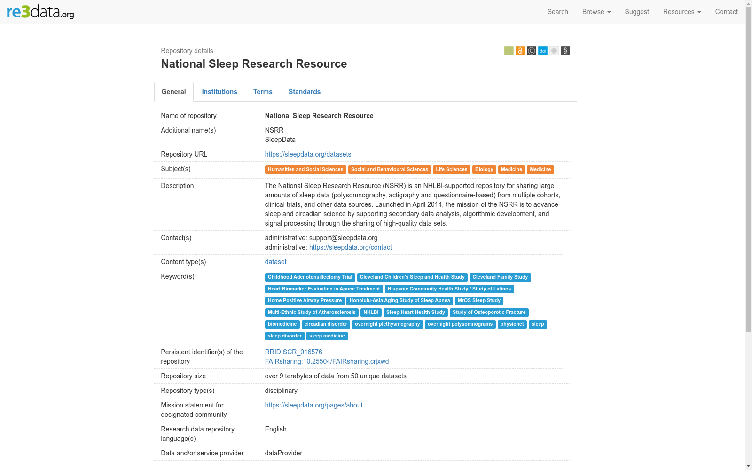Click the biomedicine keyword tag

pyautogui.click(x=282, y=324)
